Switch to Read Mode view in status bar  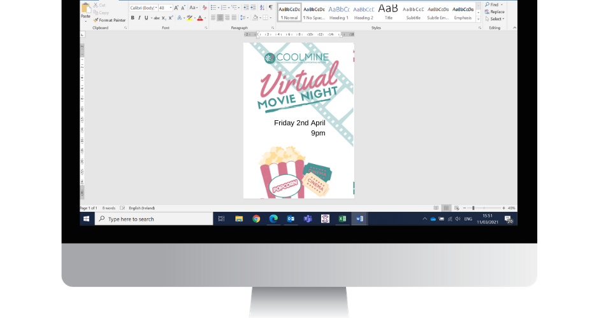[436, 208]
